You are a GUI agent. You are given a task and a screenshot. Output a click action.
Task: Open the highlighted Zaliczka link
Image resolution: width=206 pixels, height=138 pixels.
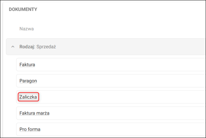pyautogui.click(x=29, y=97)
